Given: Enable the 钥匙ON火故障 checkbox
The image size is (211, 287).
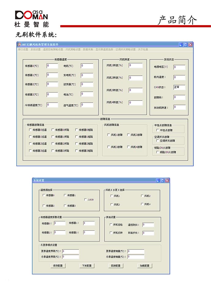Looking at the screenshot, I should [157, 152].
